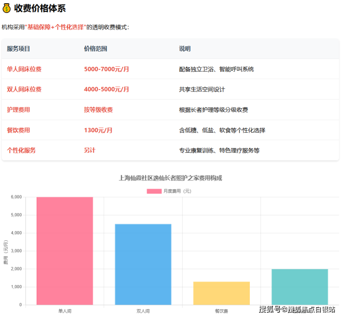
Task: Click the chart title 上海仙霞社区逸仙长者照护之家费用构成
Action: tap(171, 178)
